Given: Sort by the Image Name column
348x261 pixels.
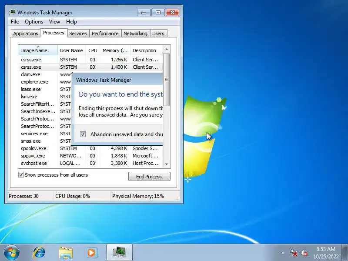Looking at the screenshot, I should coord(38,50).
